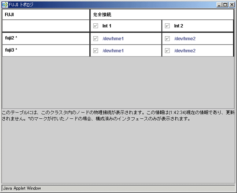Click the FUJI cluster name header cell
Image resolution: width=237 pixels, height=193 pixels.
tap(46, 15)
